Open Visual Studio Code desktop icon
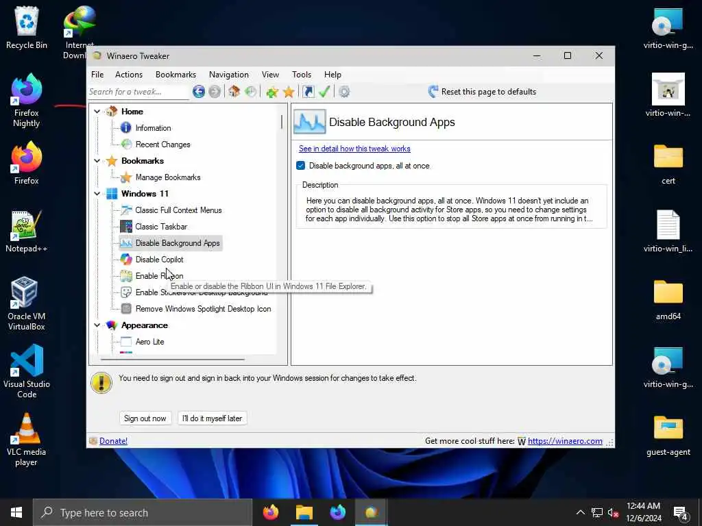The height and width of the screenshot is (526, 702). point(27,372)
